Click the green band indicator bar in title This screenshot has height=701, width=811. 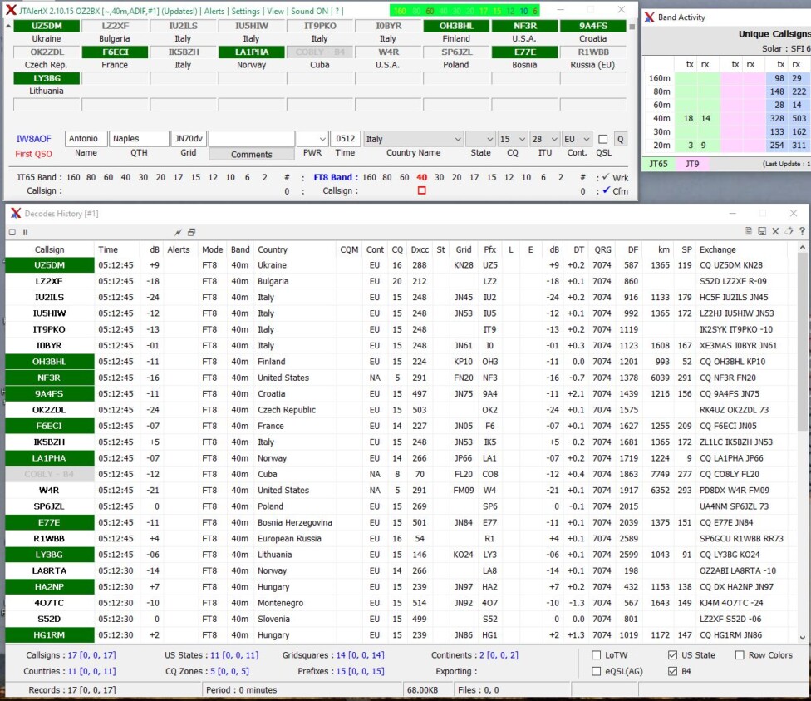pos(464,10)
